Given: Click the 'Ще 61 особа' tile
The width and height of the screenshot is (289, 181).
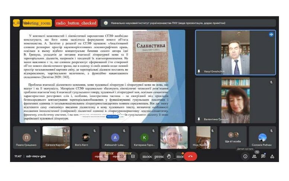Looking at the screenshot, I should coord(233,137).
